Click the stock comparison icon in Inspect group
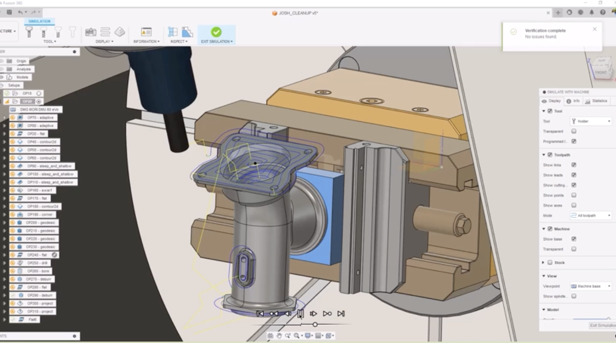This screenshot has height=343, width=616. 187,32
